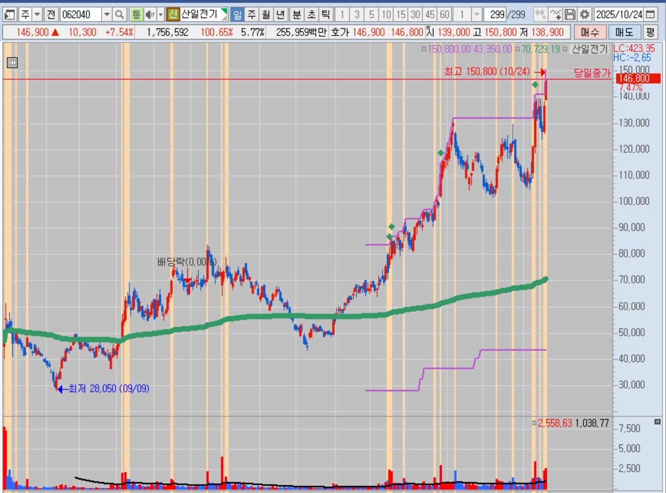Close the volume panel with X
666x493 pixels.
[x=657, y=421]
